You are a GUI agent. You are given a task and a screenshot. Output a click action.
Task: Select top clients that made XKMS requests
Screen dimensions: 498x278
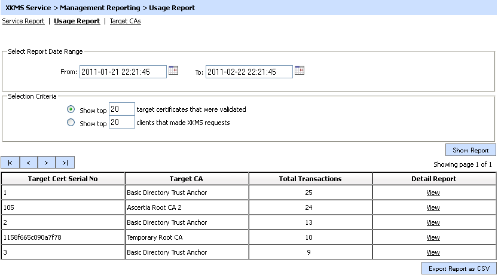coord(71,123)
